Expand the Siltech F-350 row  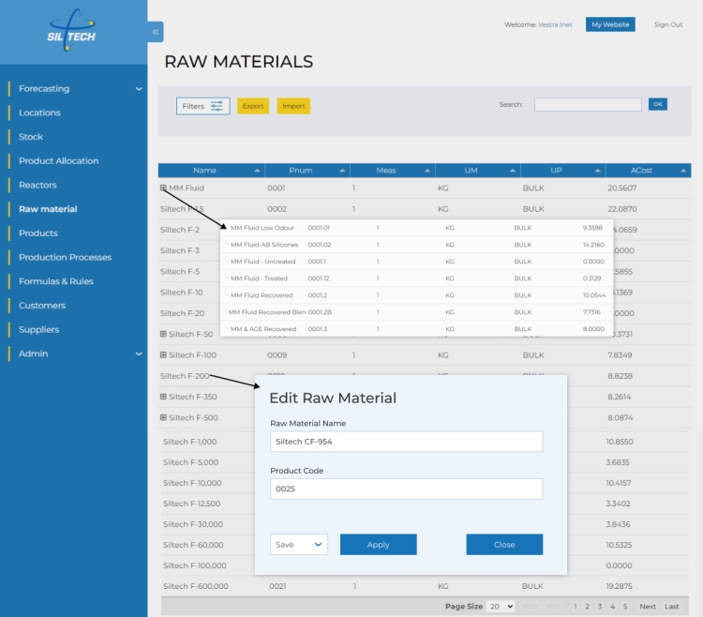click(x=163, y=397)
